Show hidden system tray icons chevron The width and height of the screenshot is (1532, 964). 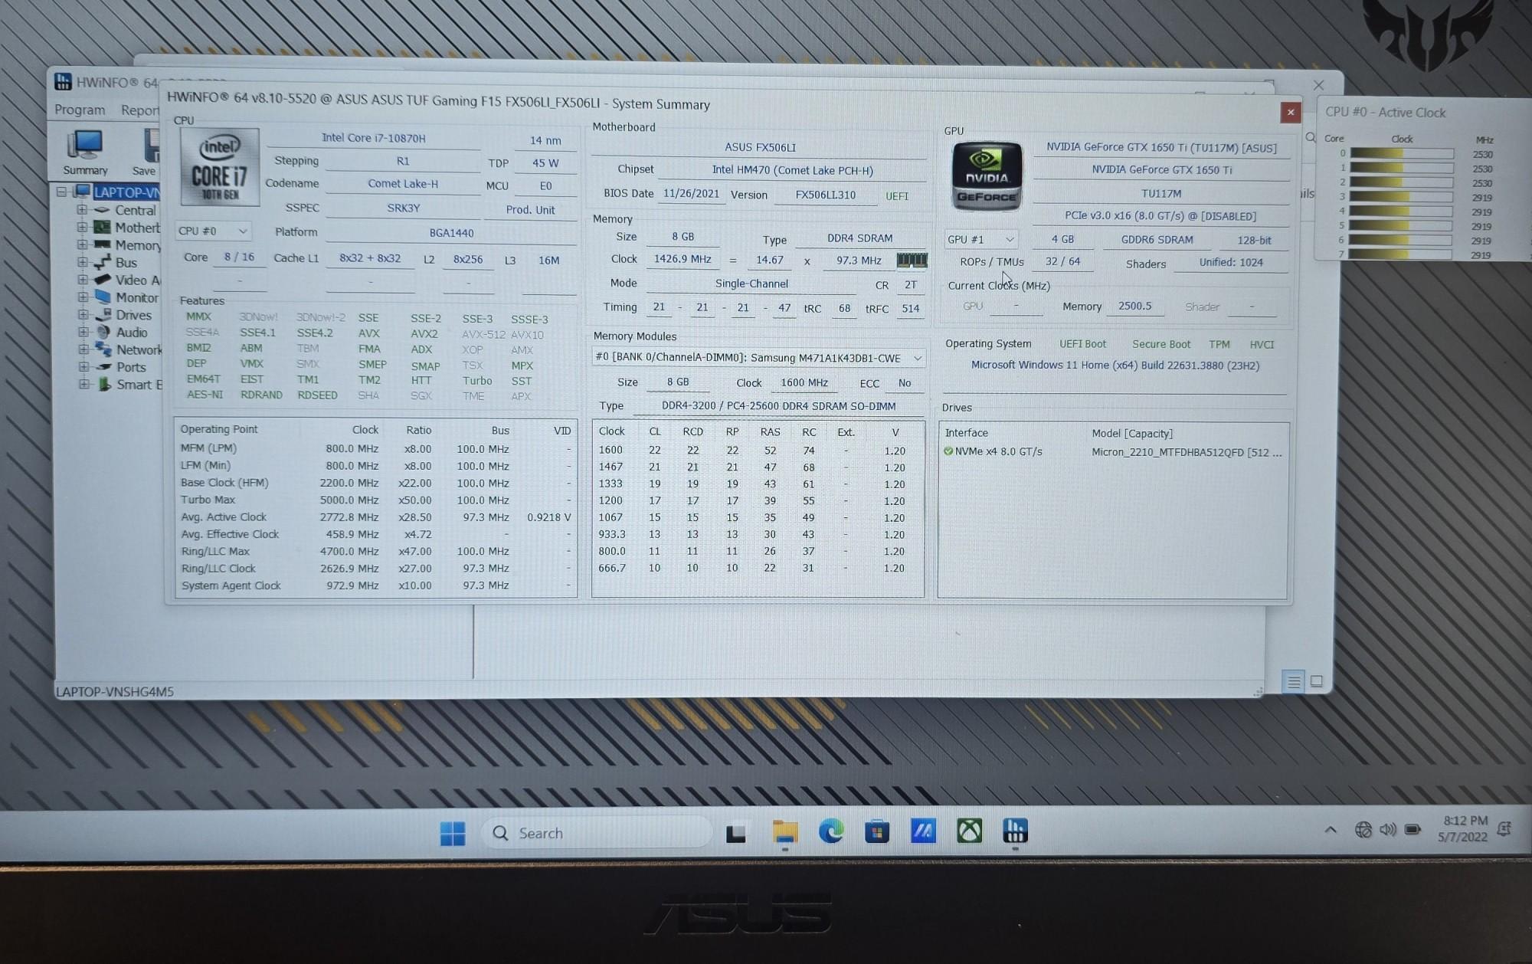coord(1331,830)
